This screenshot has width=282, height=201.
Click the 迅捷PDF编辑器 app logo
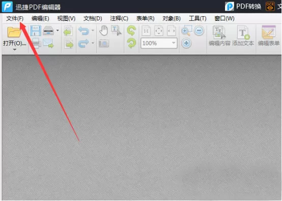pos(7,7)
